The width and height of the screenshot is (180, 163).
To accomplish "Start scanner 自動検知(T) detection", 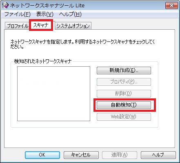I will (124, 105).
